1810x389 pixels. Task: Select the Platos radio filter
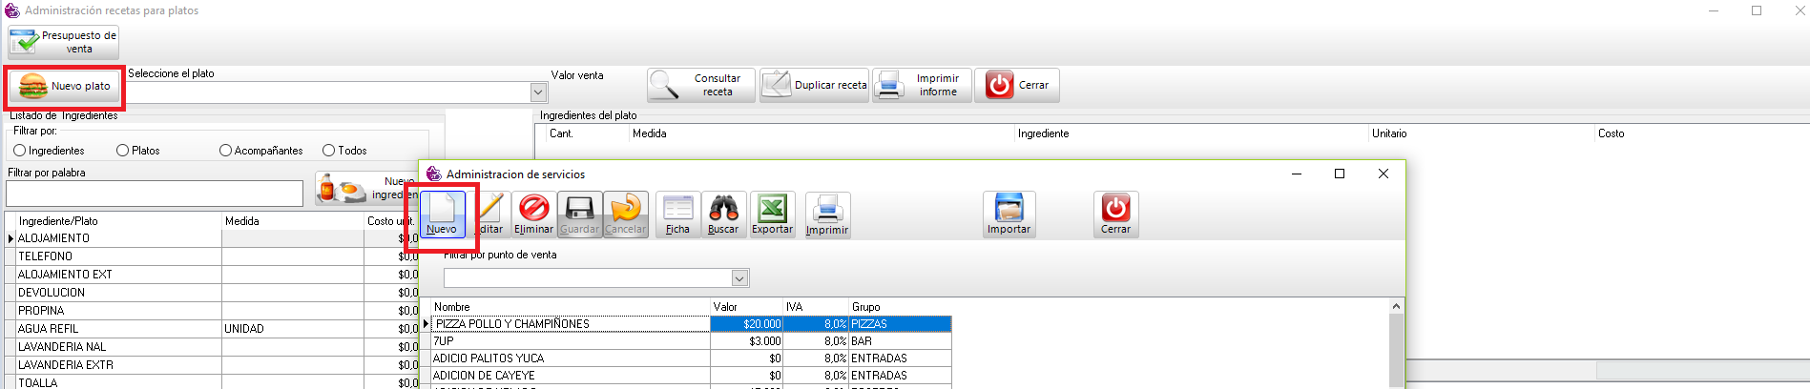tap(122, 151)
